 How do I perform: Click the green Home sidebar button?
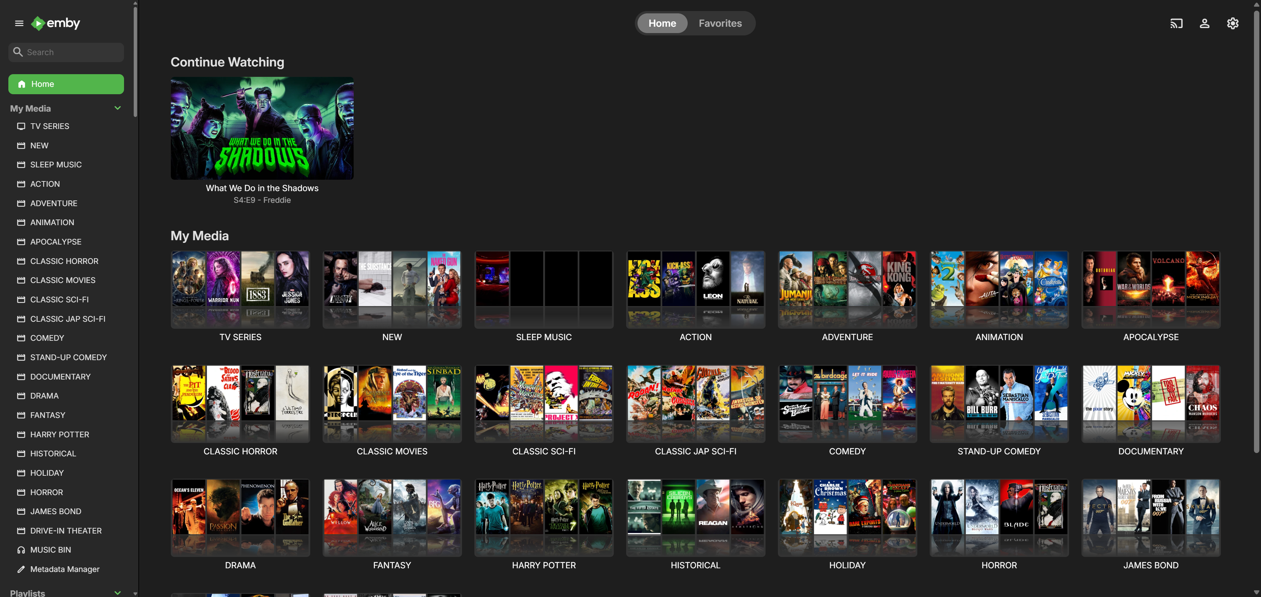(66, 84)
